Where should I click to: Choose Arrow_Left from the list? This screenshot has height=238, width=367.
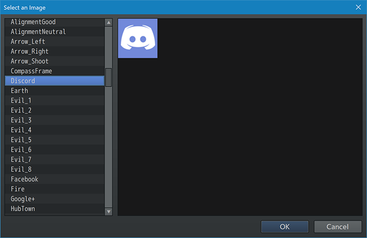click(55, 41)
